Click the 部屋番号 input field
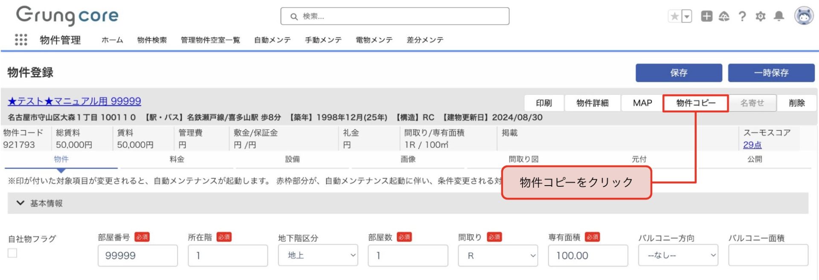 coord(137,255)
